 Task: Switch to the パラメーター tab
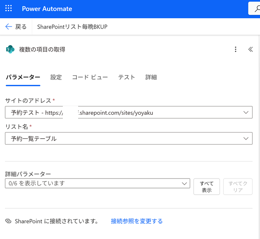[x=23, y=77]
